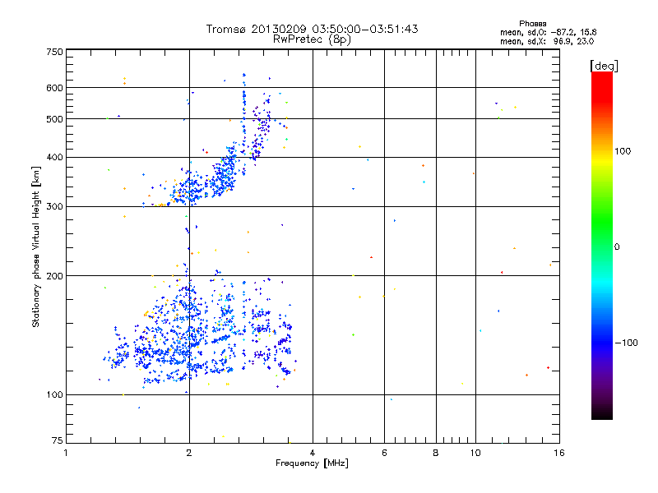The width and height of the screenshot is (658, 493).
Task: Click the colorbar tick label '100'
Action: point(623,151)
